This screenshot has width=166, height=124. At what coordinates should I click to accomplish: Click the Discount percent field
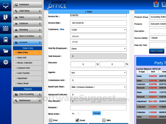[x=83, y=64]
